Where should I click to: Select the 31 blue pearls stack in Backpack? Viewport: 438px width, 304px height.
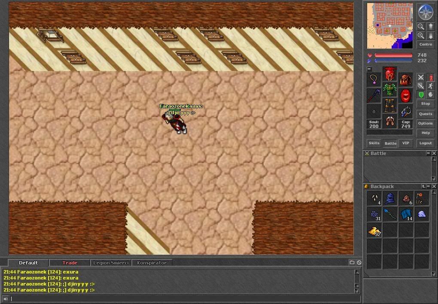pyautogui.click(x=374, y=214)
